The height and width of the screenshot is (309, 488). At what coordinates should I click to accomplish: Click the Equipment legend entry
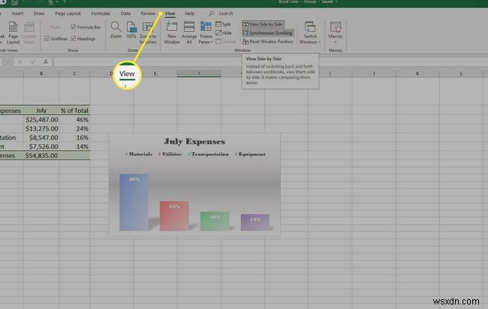(x=250, y=154)
